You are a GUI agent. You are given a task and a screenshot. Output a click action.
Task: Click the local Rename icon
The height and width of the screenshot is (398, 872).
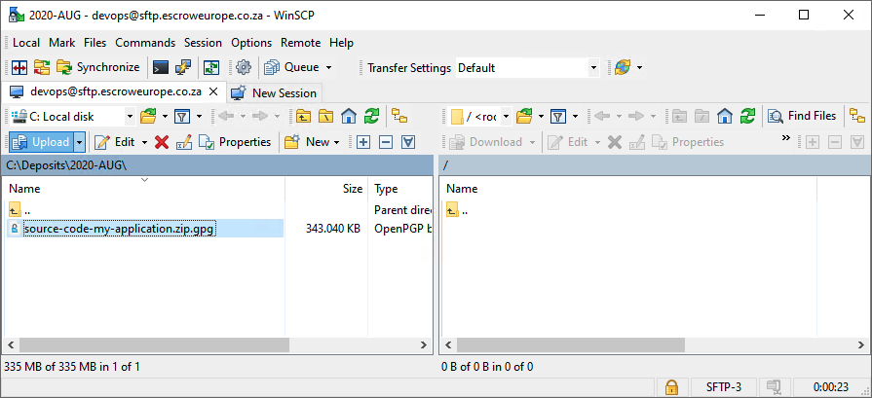(x=184, y=142)
